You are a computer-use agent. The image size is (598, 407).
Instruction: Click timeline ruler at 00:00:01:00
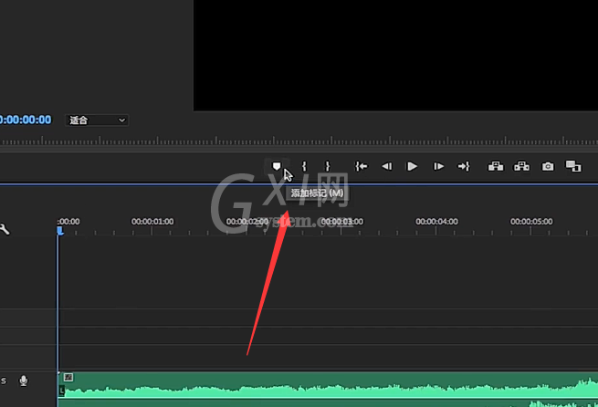152,222
